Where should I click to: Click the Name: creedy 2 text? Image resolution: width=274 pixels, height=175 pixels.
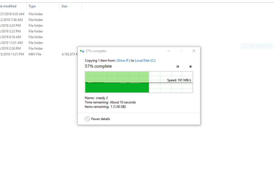tap(96, 98)
